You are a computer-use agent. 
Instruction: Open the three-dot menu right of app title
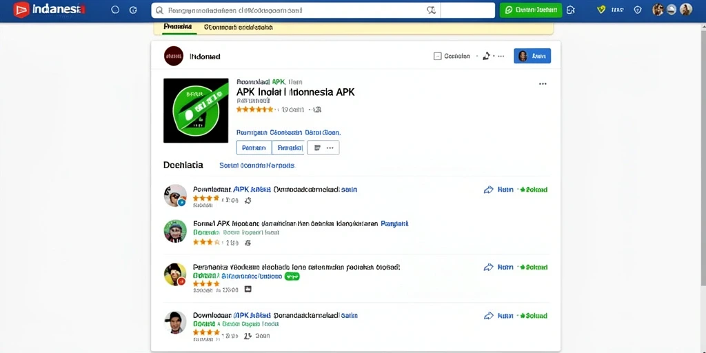[x=543, y=83]
